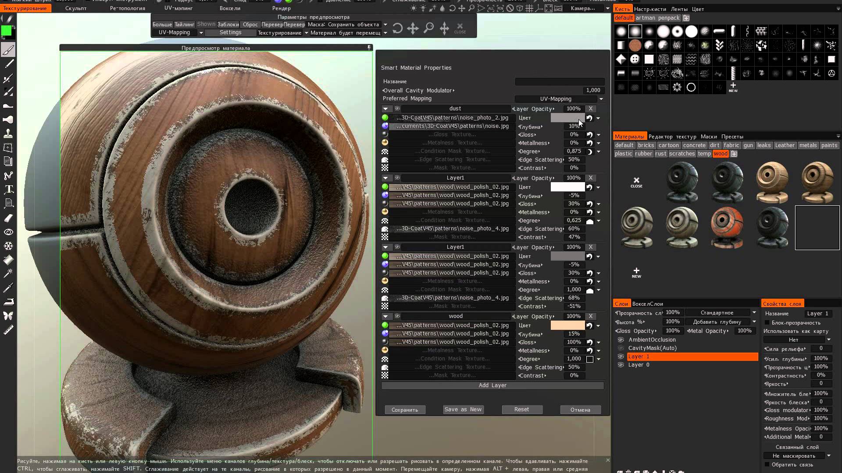Screen dimensions: 842x473
Task: Toggle visibility of the dust layer
Action: pyautogui.click(x=397, y=109)
